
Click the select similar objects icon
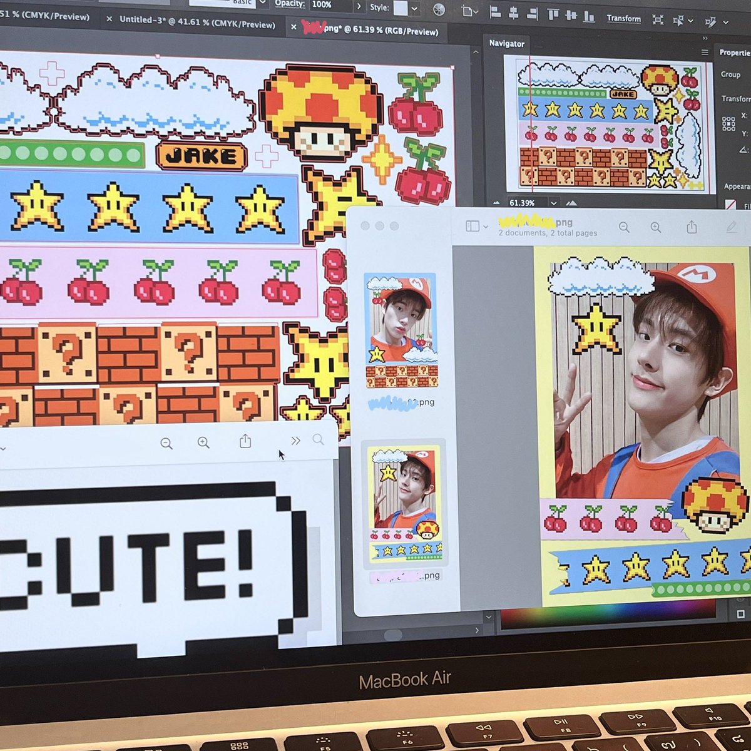[x=678, y=20]
